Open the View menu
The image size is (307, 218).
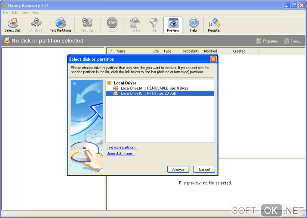25,13
